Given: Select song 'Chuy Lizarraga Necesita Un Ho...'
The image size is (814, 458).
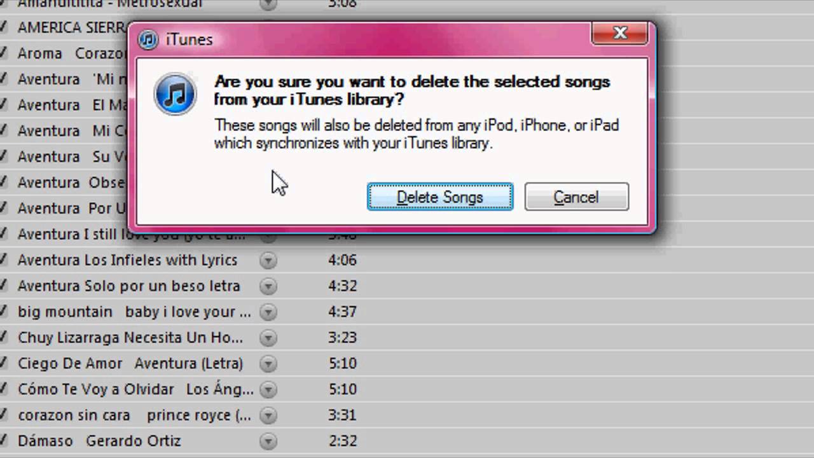Looking at the screenshot, I should (x=130, y=338).
